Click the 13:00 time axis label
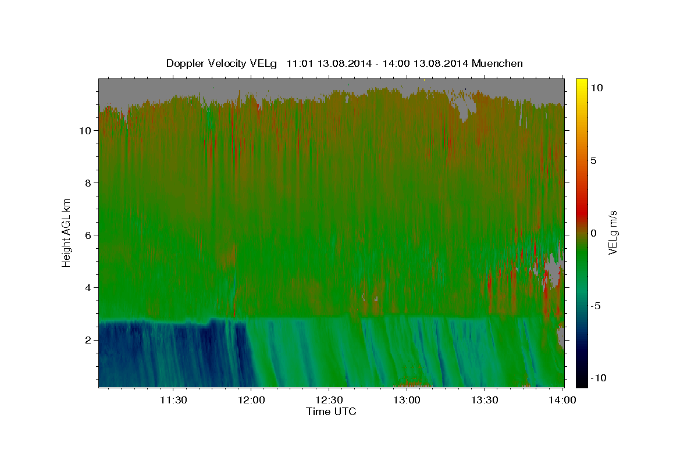Screen dimensions: 698x465 (x=407, y=400)
